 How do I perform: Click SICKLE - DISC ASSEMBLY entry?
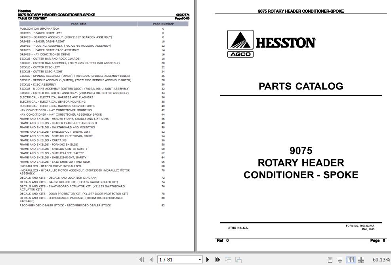click(x=38, y=84)
